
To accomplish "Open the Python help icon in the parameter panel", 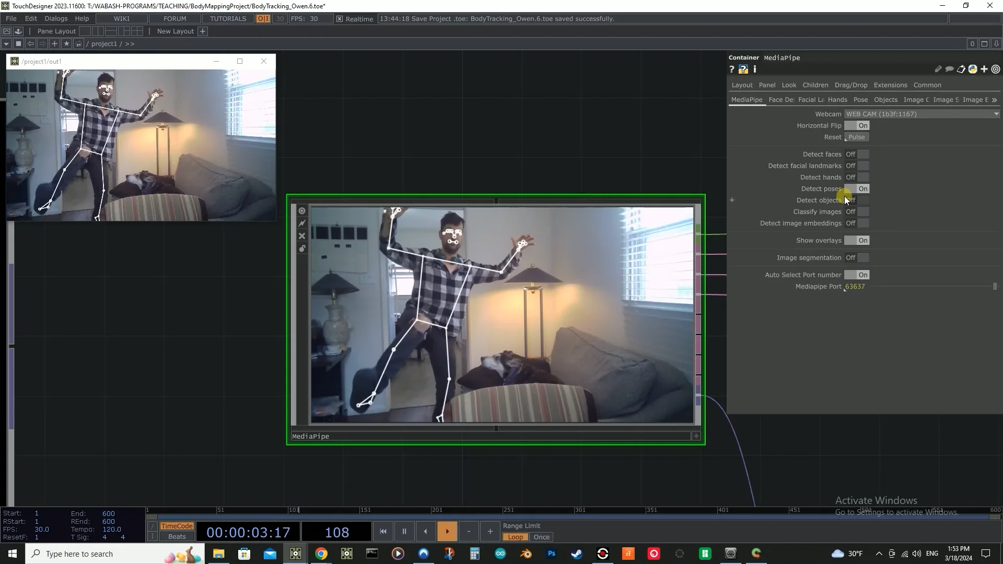I will (x=743, y=69).
